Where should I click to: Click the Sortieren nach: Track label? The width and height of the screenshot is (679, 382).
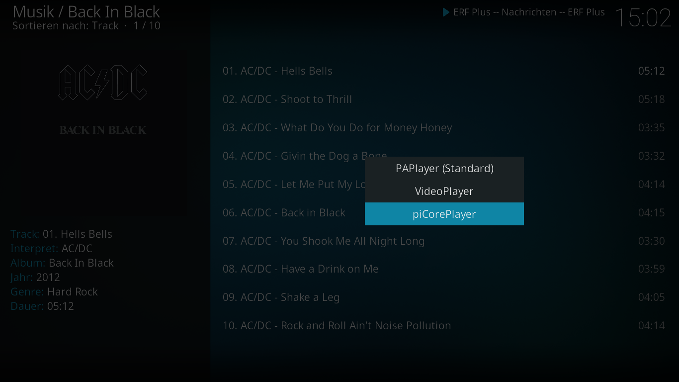click(x=66, y=26)
